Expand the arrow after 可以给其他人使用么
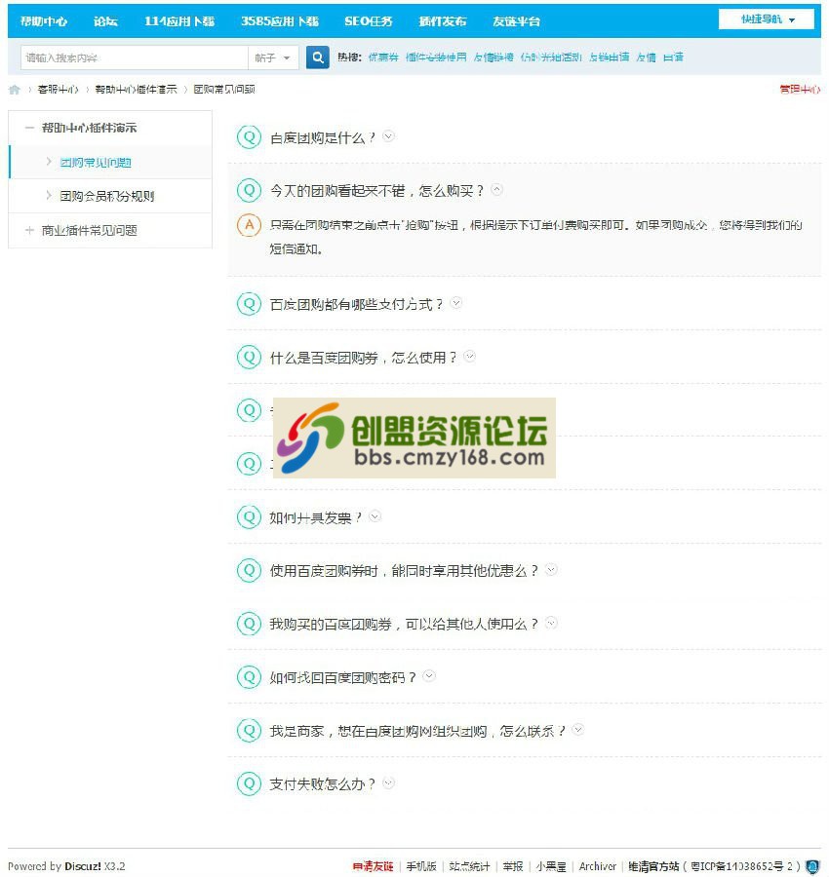This screenshot has height=877, width=829. tap(551, 623)
